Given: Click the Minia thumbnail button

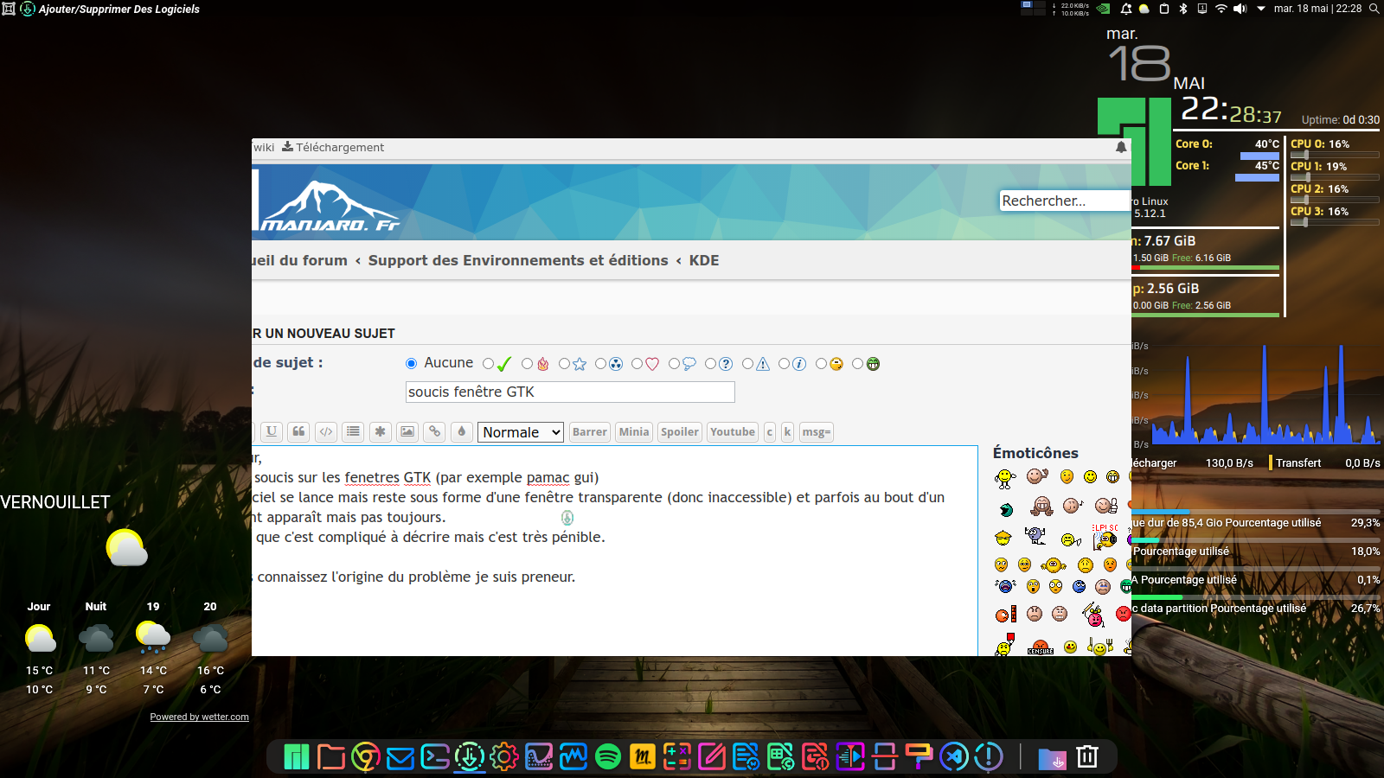Looking at the screenshot, I should pyautogui.click(x=634, y=432).
